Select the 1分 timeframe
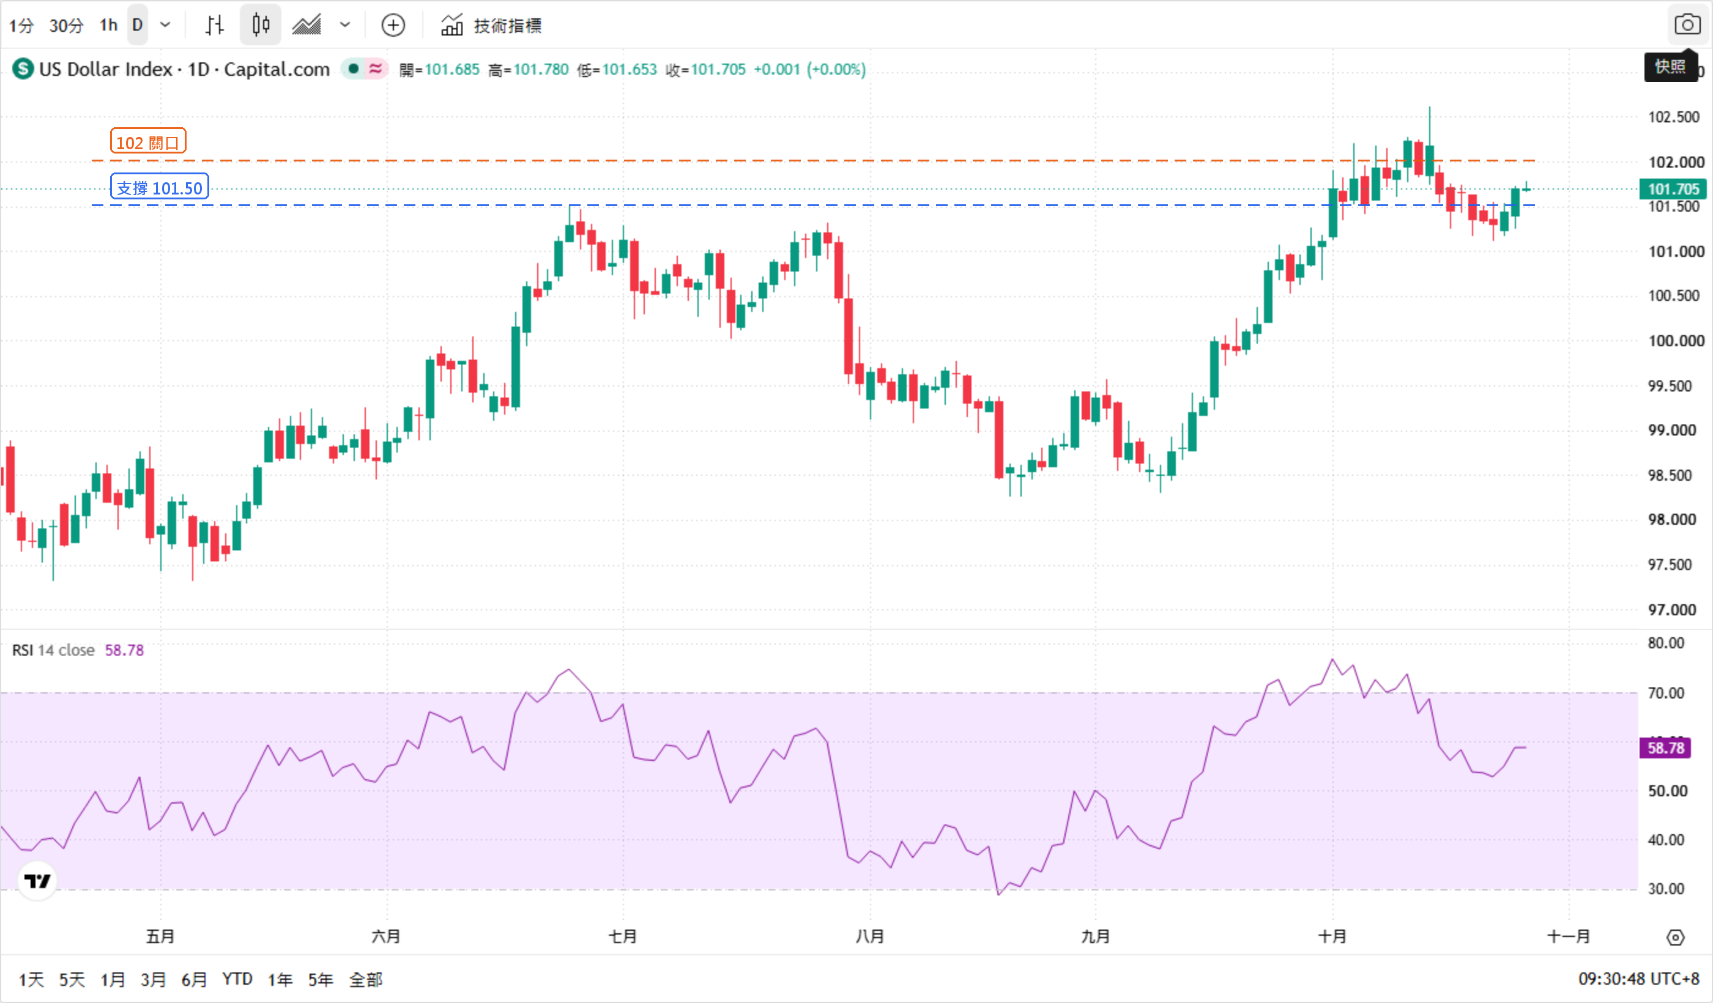1713x1003 pixels. [x=21, y=26]
